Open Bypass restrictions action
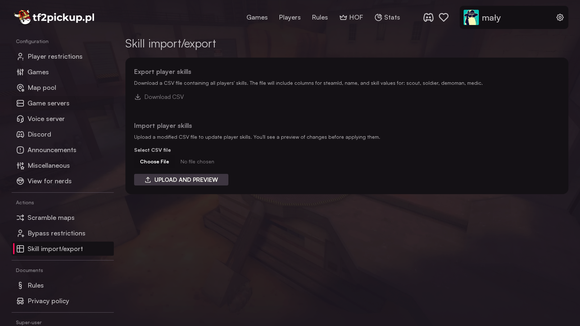 (x=56, y=233)
